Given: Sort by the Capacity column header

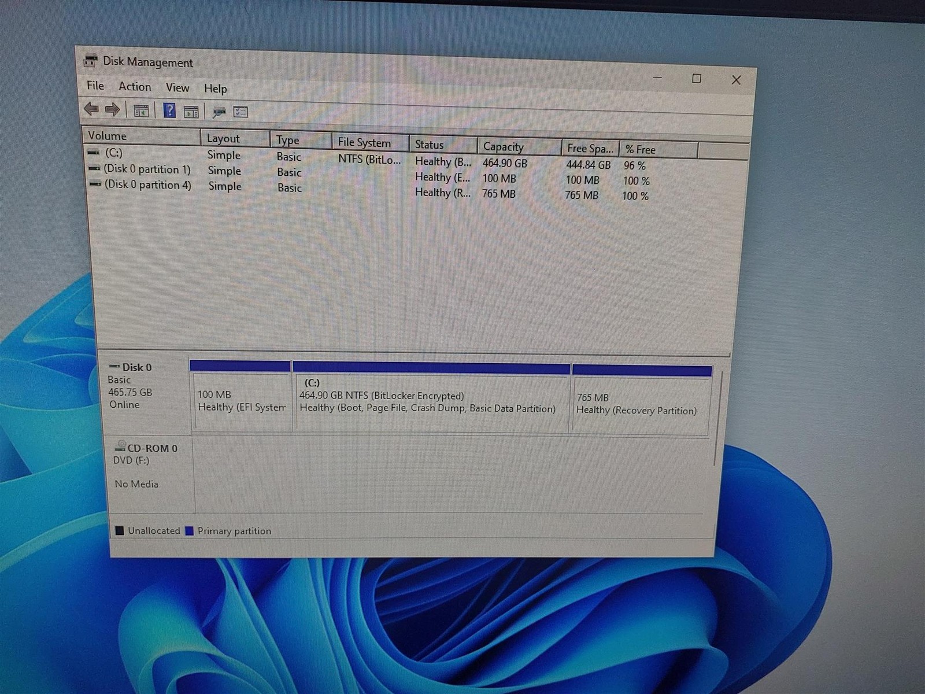Looking at the screenshot, I should pos(519,146).
